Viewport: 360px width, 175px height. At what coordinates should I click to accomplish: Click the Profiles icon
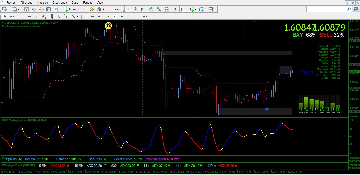(x=14, y=9)
